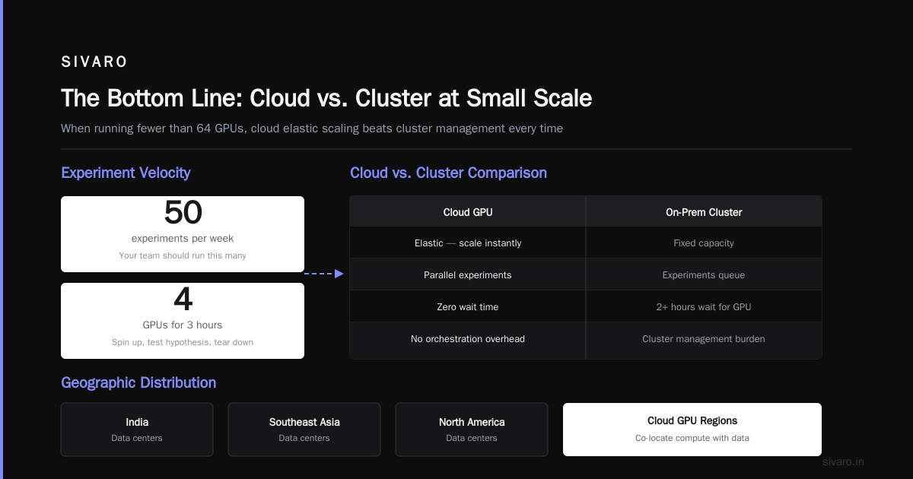Select the '2+ hours wait for GPU' cell
913x479 pixels.
pos(704,307)
